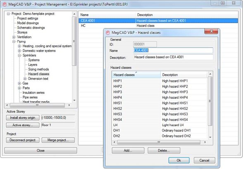The image size is (243, 169).
Task: Collapse the Piping tree node
Action: [14, 41]
